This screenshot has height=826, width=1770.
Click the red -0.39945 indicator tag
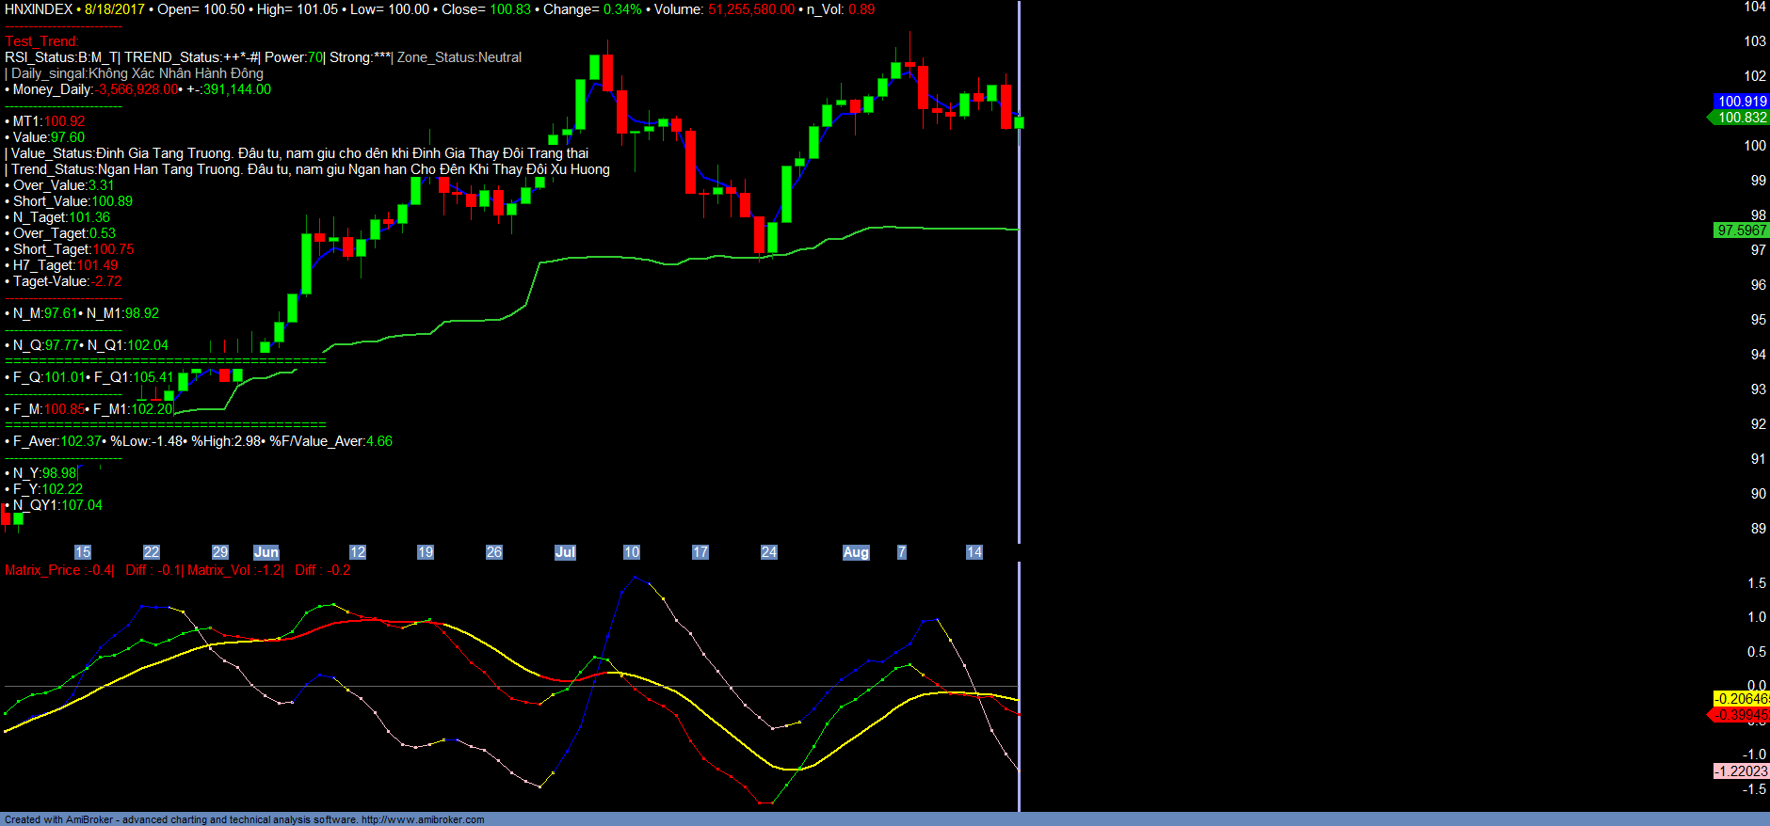[1741, 715]
